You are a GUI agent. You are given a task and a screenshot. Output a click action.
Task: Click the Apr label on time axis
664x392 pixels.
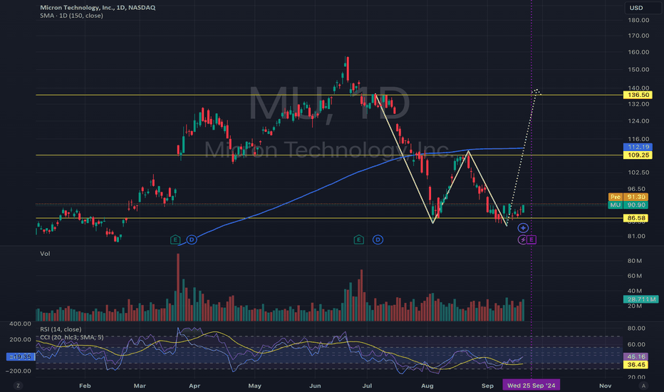tap(194, 386)
